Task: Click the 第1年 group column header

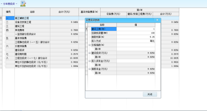Action: coord(140,10)
